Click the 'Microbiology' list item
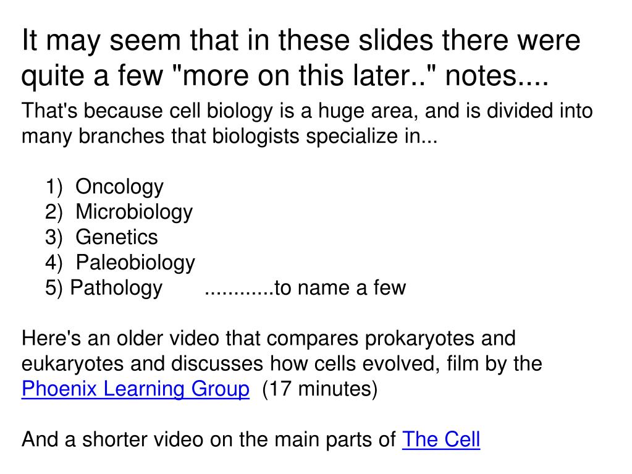Viewport: 632px width, 474px height. (x=134, y=213)
